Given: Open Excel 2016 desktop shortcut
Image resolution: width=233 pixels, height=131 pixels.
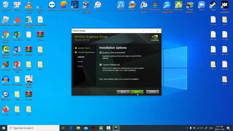Looking at the screenshot, I should pyautogui.click(x=17, y=36).
